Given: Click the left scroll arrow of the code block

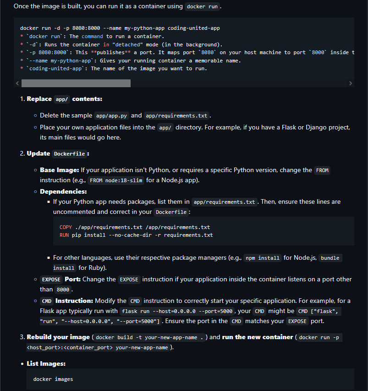Looking at the screenshot, I should (17, 84).
